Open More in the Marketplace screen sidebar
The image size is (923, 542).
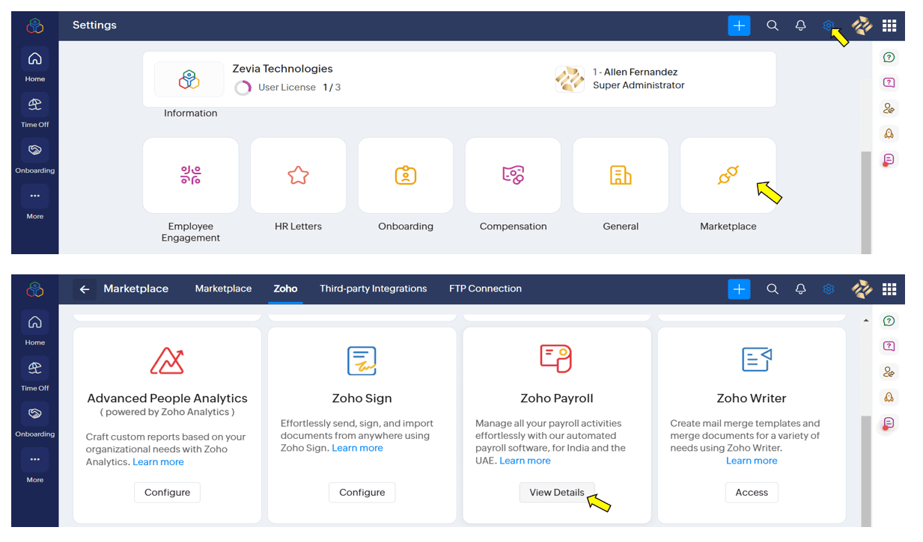(35, 466)
